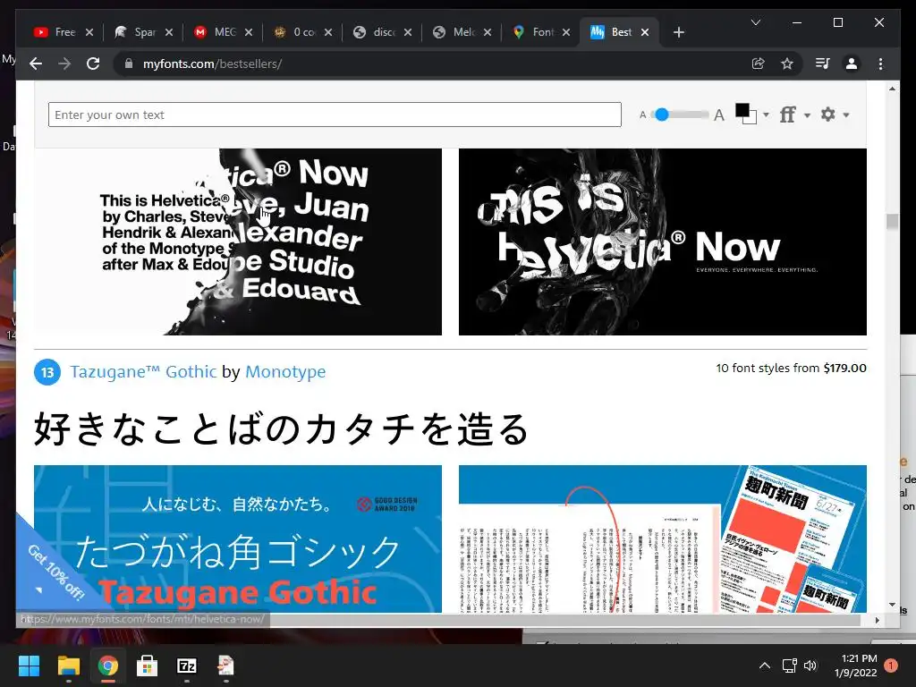Click '10 font styles from $179.00'
Image resolution: width=916 pixels, height=687 pixels.
[x=791, y=368]
